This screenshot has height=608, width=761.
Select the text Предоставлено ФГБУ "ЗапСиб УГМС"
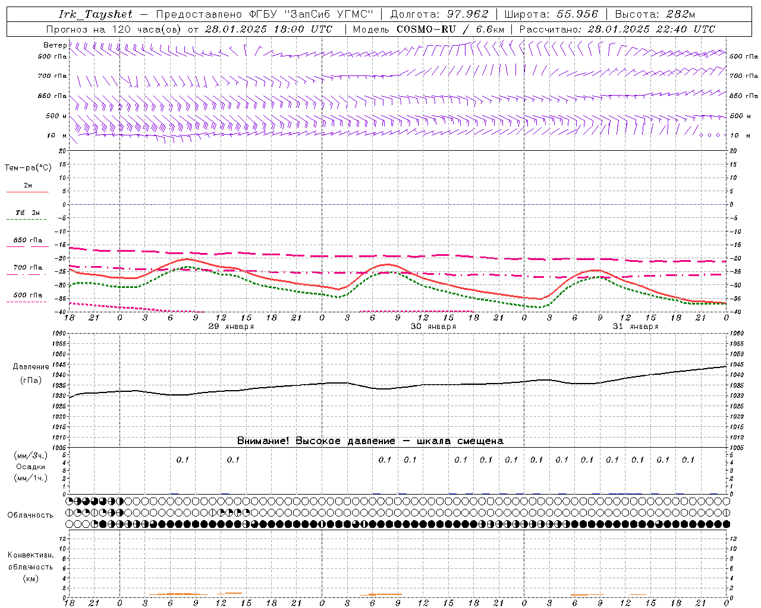click(x=264, y=14)
